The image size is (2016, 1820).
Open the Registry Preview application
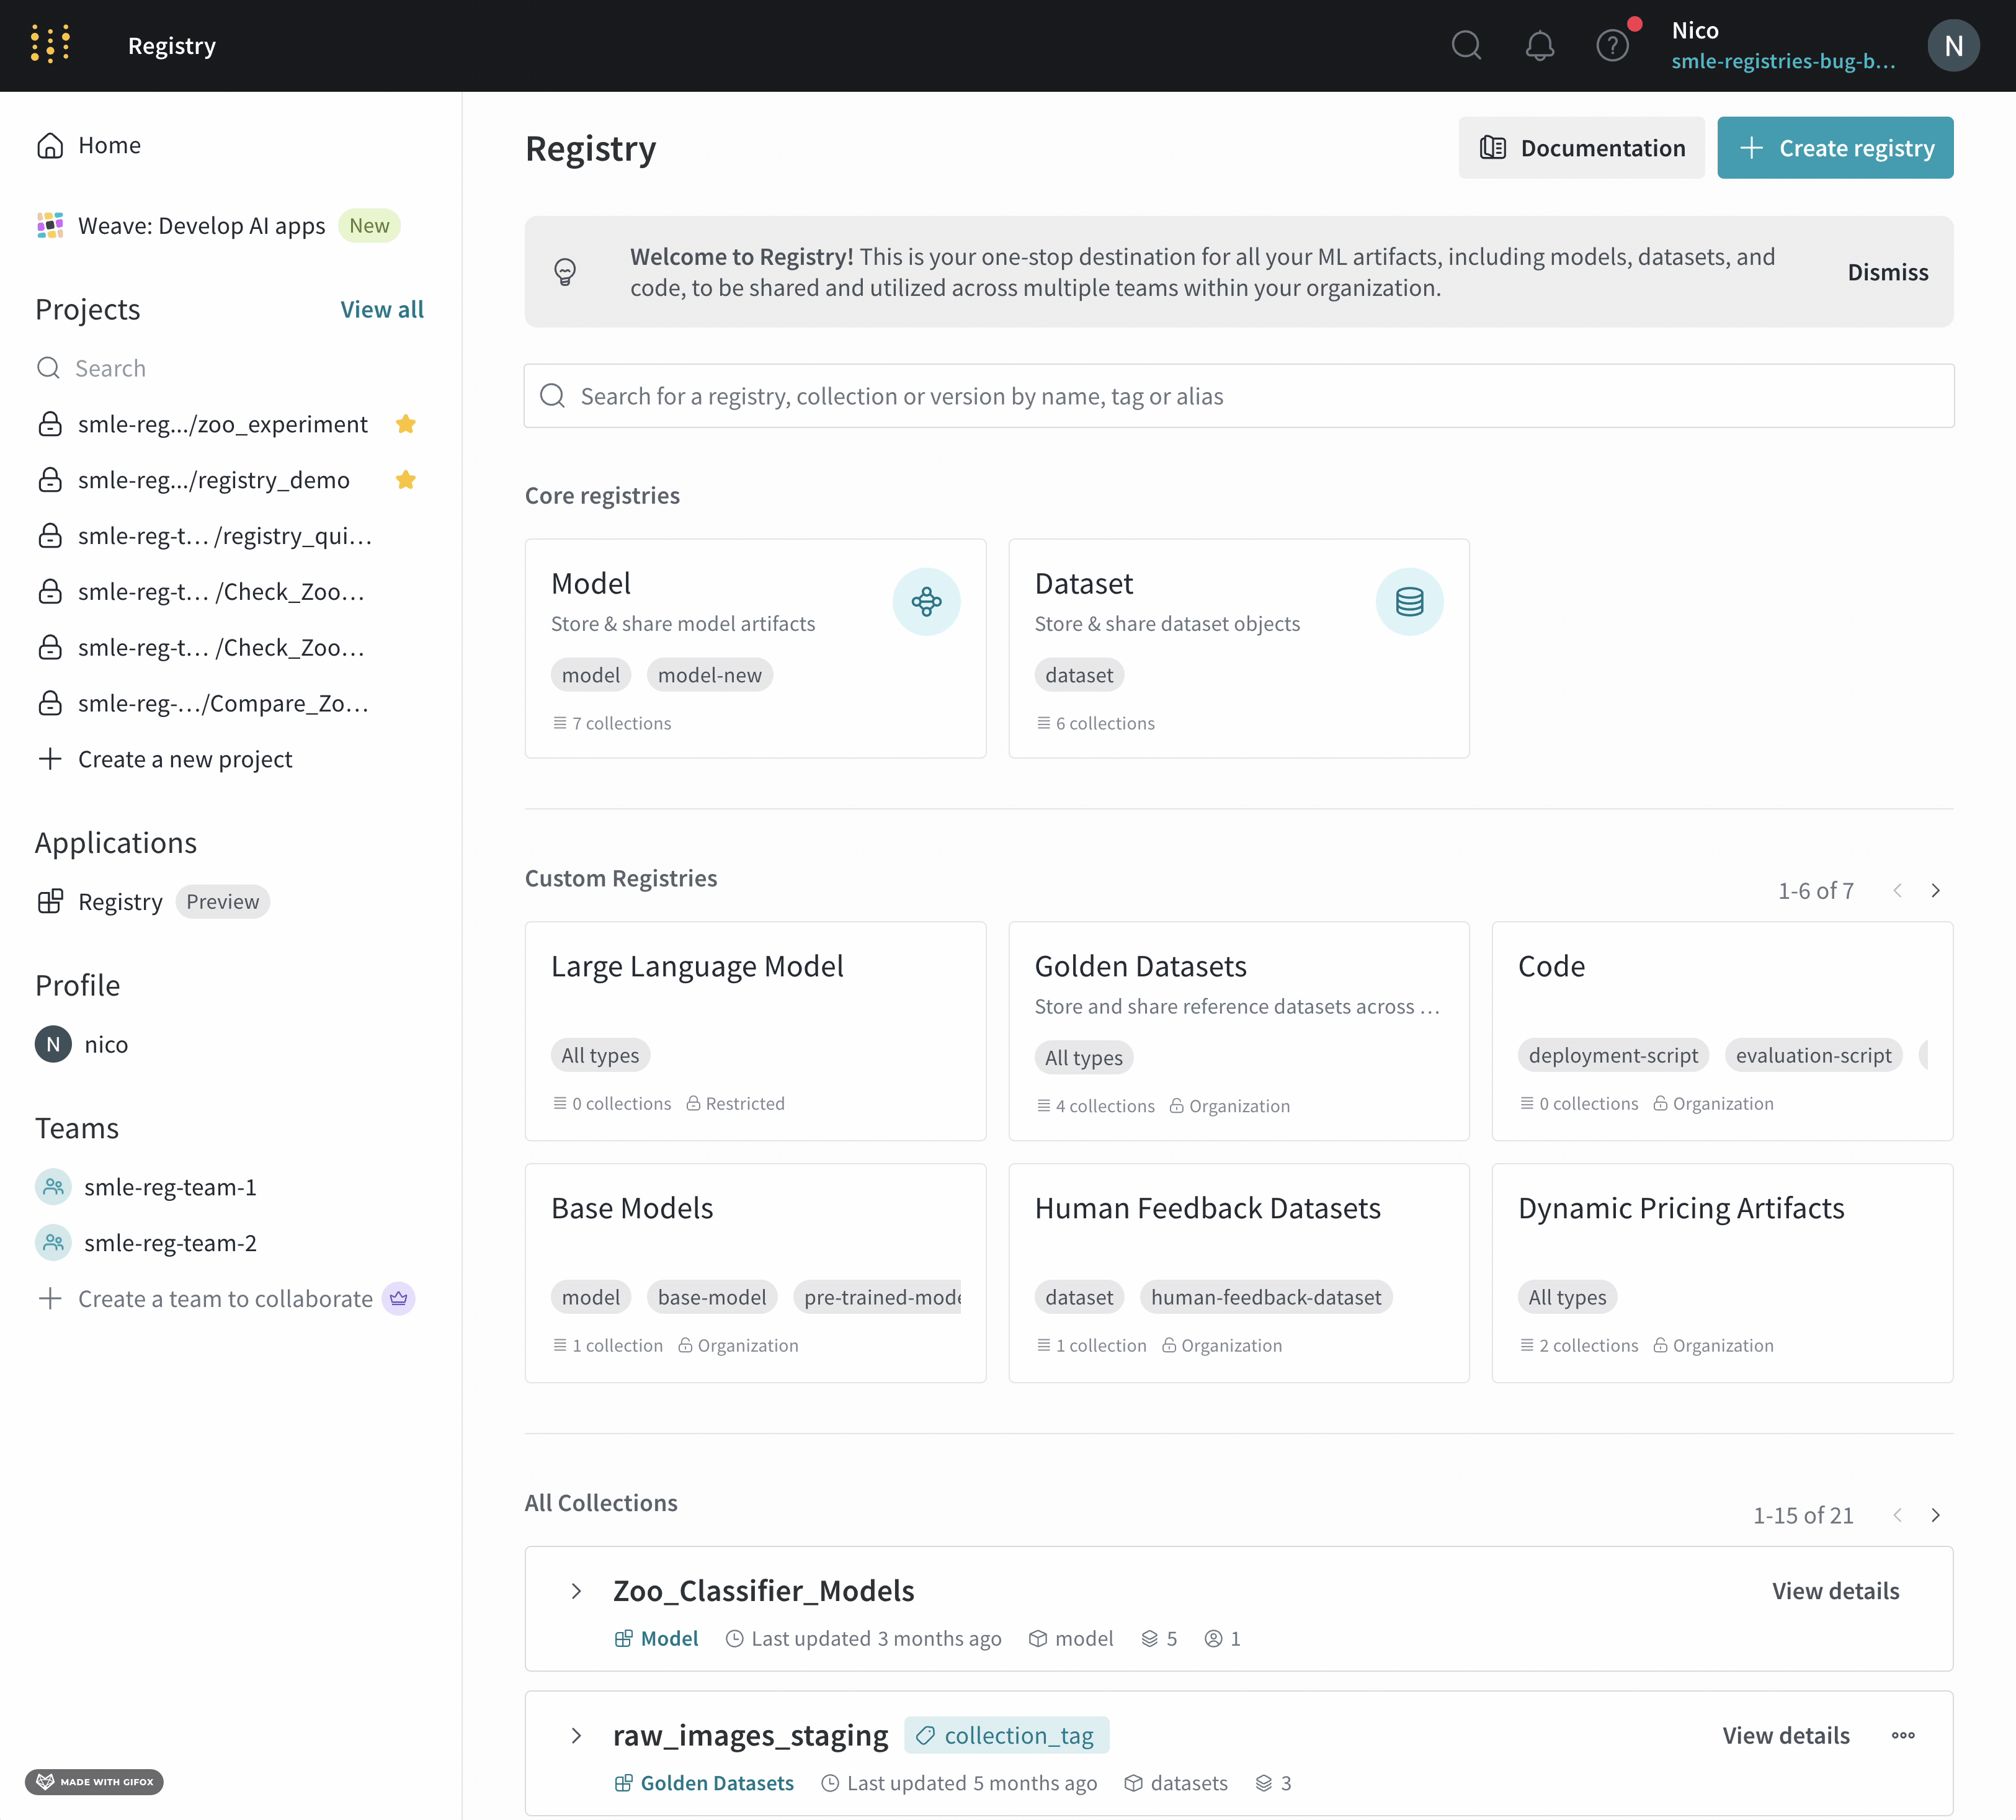120,901
